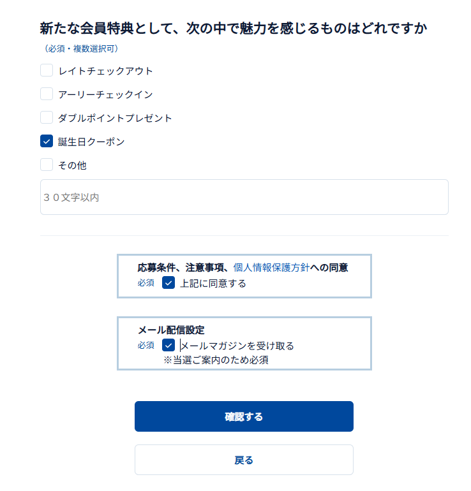Click the 誕生日クーポン label text
The image size is (471, 491).
pyautogui.click(x=91, y=142)
